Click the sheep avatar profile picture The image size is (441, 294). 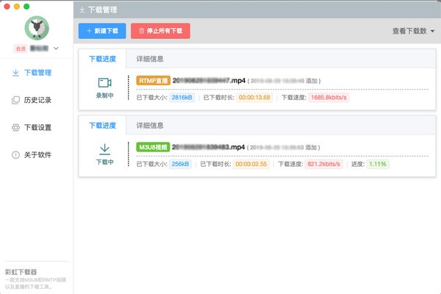[x=37, y=28]
